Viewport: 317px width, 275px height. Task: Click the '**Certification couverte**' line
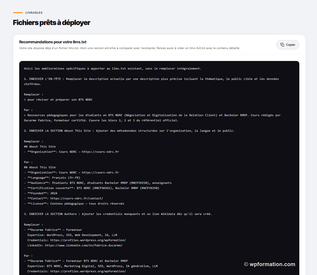point(91,188)
